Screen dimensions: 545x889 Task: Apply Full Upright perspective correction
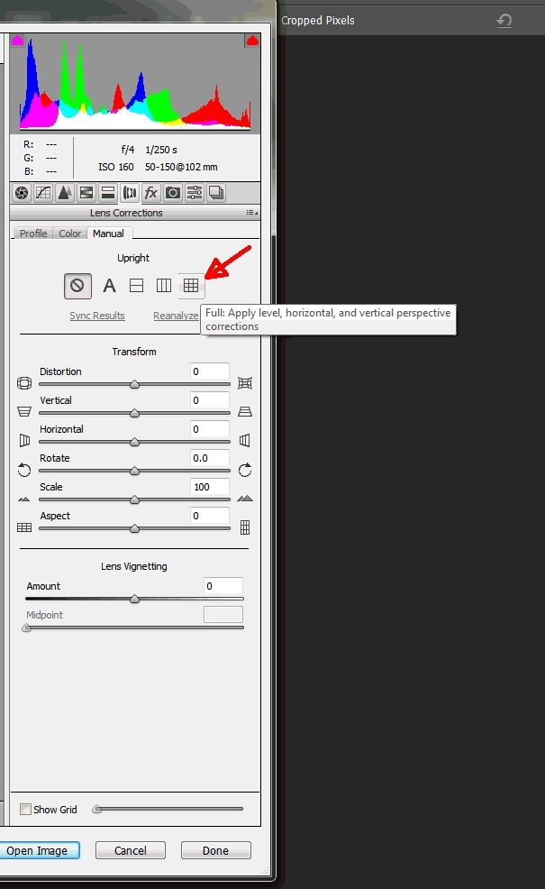(x=191, y=286)
